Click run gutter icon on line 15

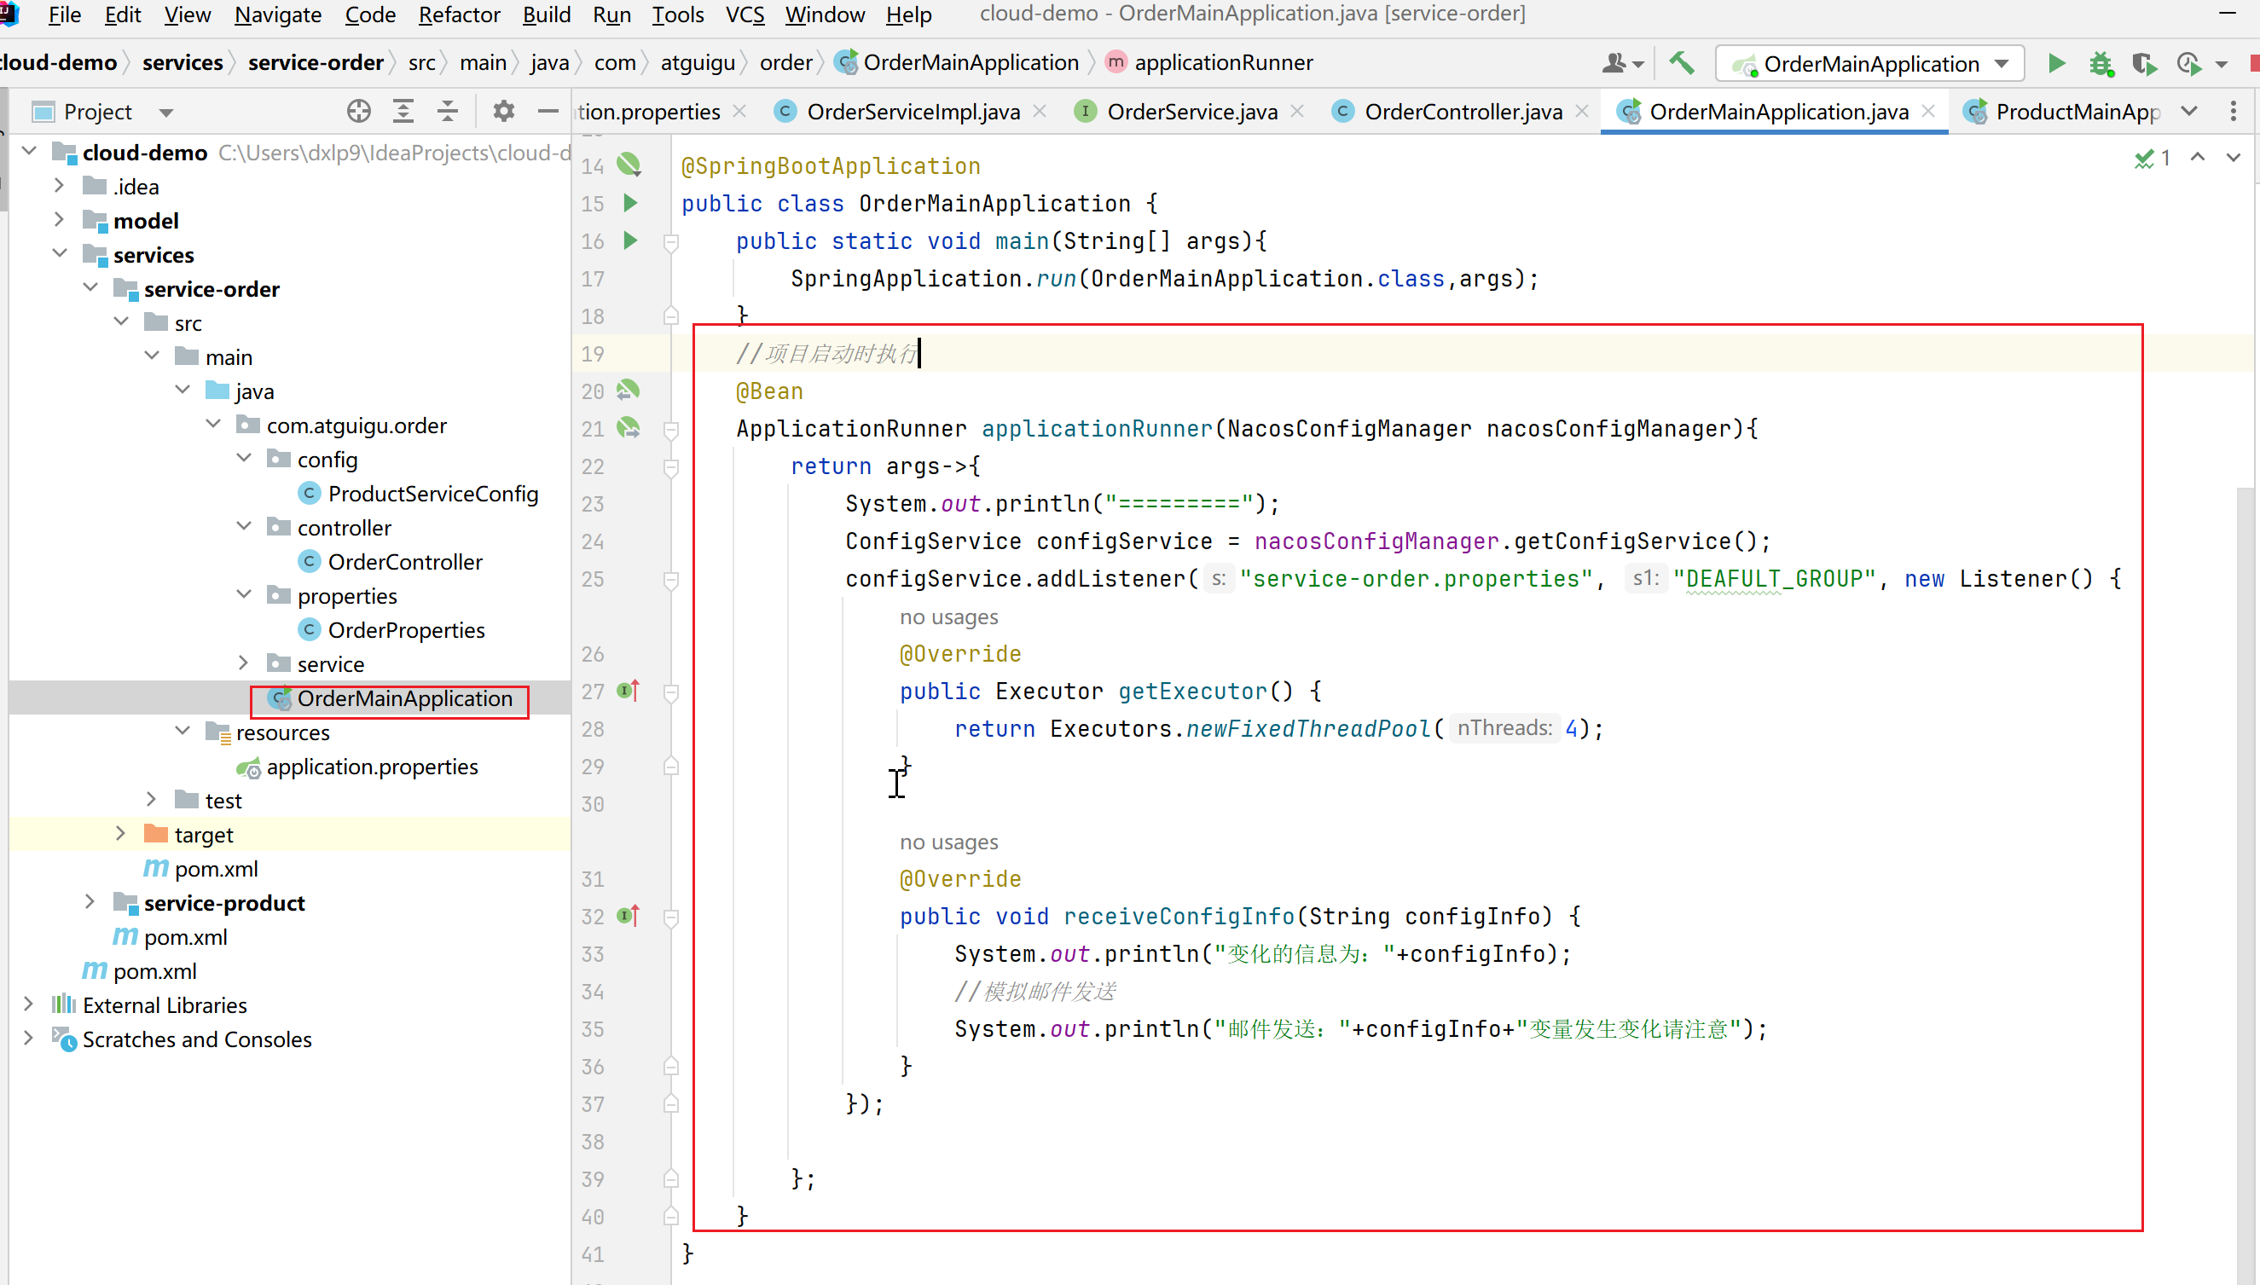[630, 203]
